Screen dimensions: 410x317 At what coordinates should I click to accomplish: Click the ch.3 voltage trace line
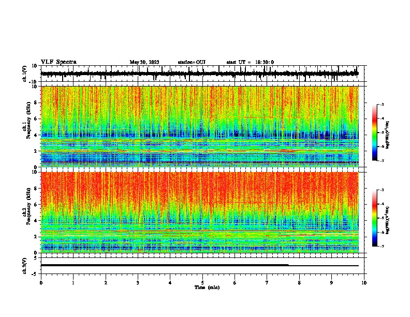[199, 265]
